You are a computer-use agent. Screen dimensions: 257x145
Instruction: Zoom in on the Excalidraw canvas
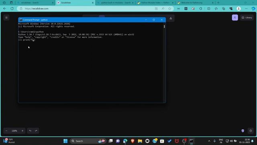[22, 131]
